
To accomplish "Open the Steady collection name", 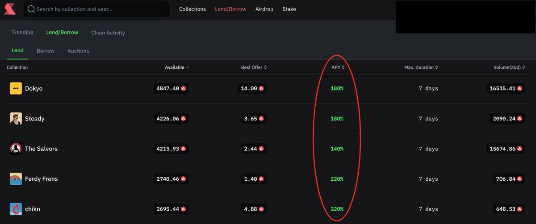I will point(35,119).
